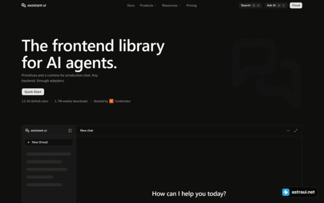The image size is (324, 203).
Task: Open the 12.3k GitHub stars link
Action: coord(35,101)
